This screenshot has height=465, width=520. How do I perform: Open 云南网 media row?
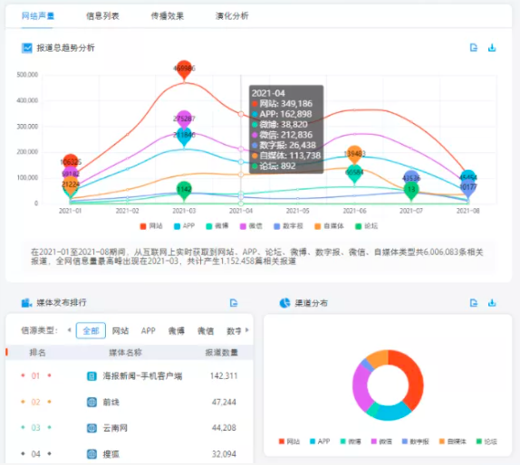pyautogui.click(x=130, y=428)
